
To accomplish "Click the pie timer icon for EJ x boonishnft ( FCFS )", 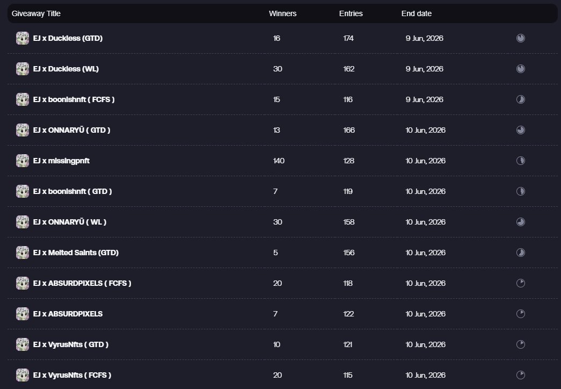I will [x=521, y=99].
